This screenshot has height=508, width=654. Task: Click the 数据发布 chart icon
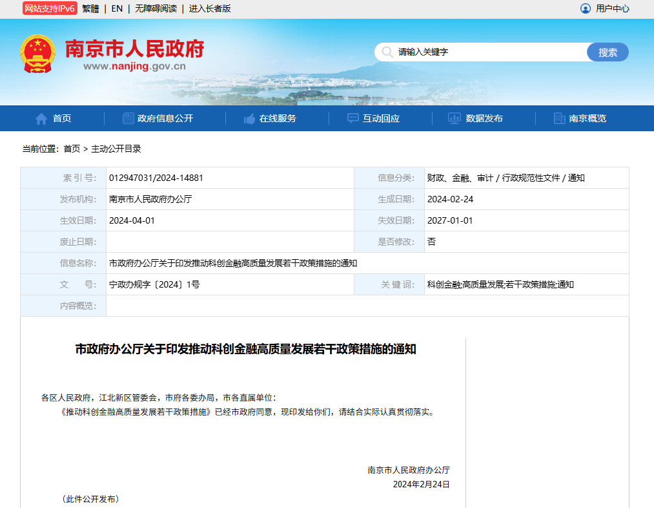pyautogui.click(x=454, y=118)
